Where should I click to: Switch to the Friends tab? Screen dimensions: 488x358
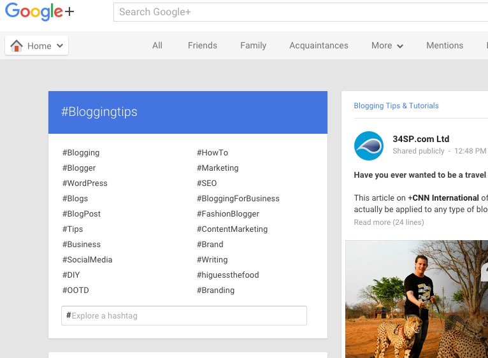pos(203,46)
